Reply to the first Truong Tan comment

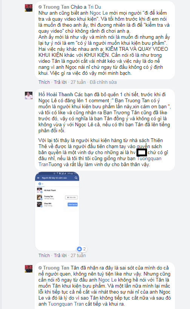(60, 82)
